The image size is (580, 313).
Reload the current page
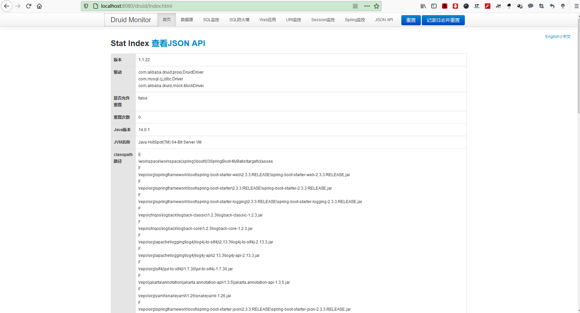pyautogui.click(x=29, y=6)
